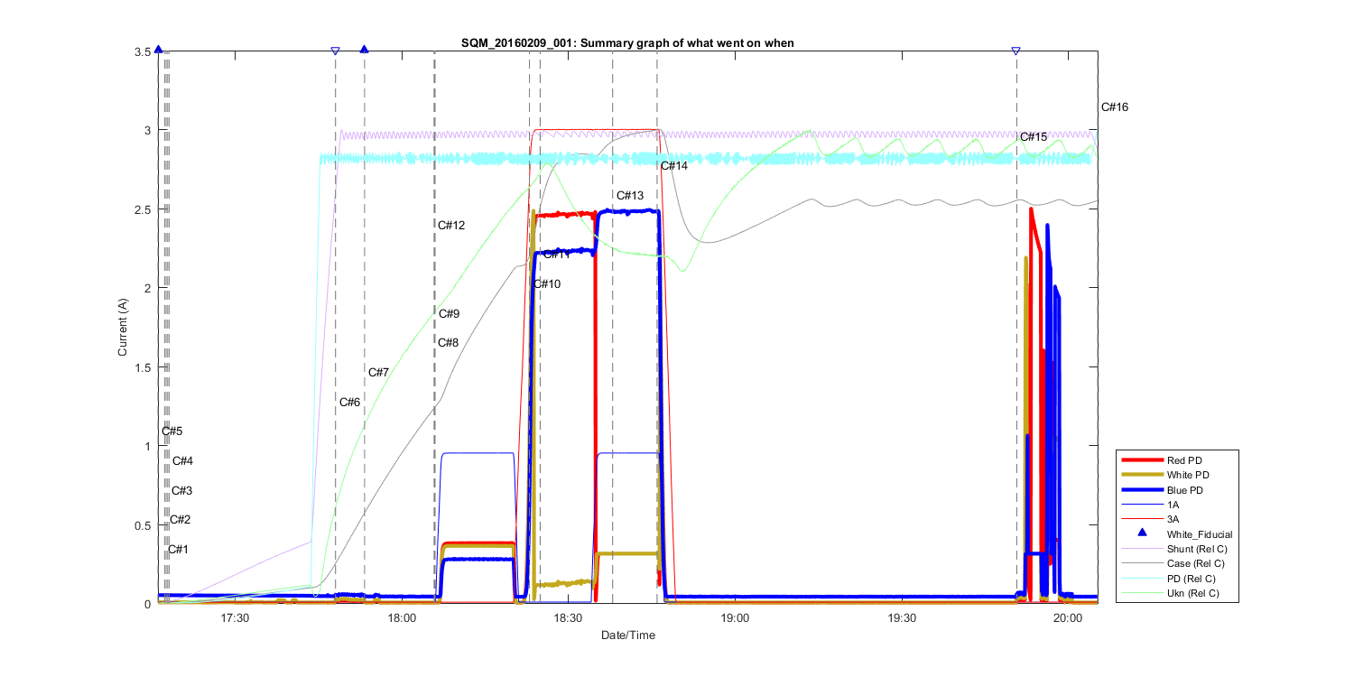1354x677 pixels.
Task: Click the hollow triangle marker above the C#15 line
Action: [x=1015, y=51]
